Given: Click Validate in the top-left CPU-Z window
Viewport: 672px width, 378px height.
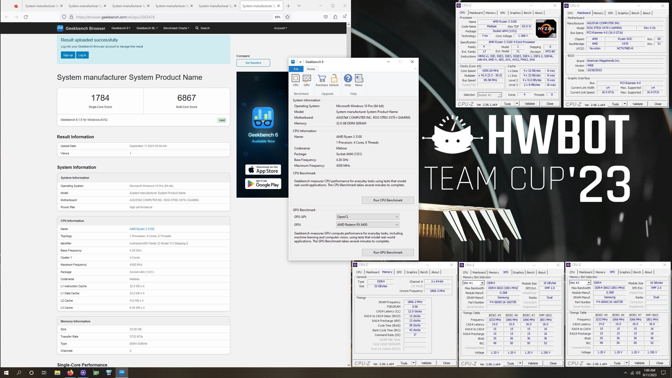Looking at the screenshot, I should click(x=530, y=104).
